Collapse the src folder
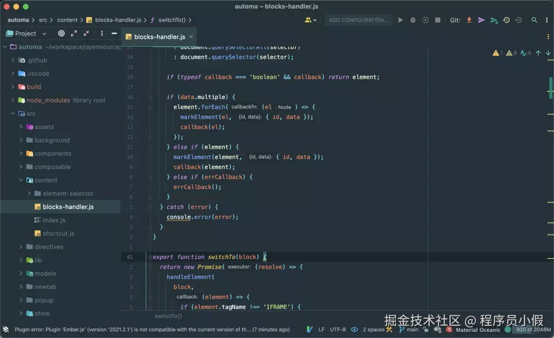 tap(13, 113)
